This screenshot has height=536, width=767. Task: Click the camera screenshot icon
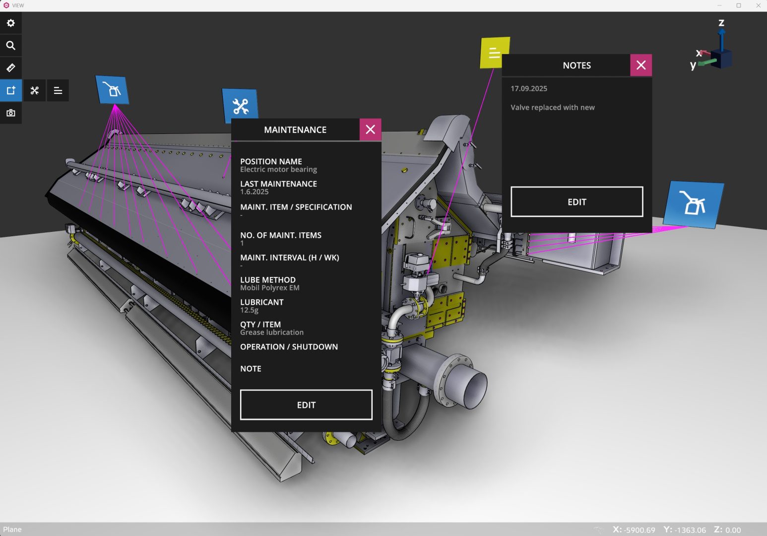coord(10,113)
